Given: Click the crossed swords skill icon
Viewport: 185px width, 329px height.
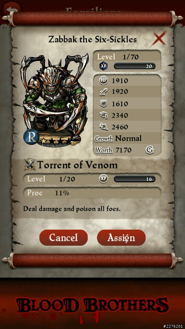Looking at the screenshot, I should [x=30, y=165].
